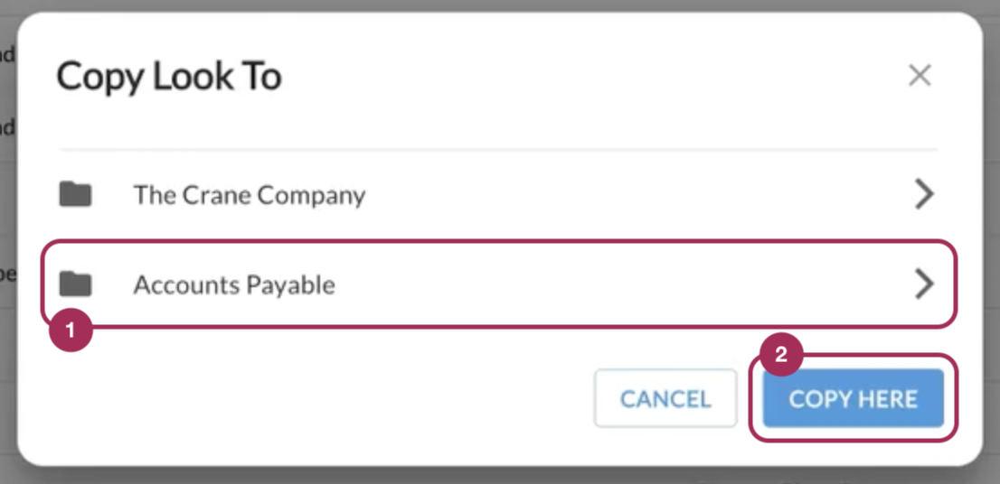The image size is (1000, 484).
Task: Click the numbered badge labeled 1
Action: point(71,330)
